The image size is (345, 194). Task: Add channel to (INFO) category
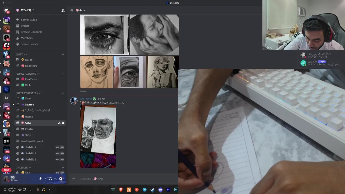tap(63, 54)
